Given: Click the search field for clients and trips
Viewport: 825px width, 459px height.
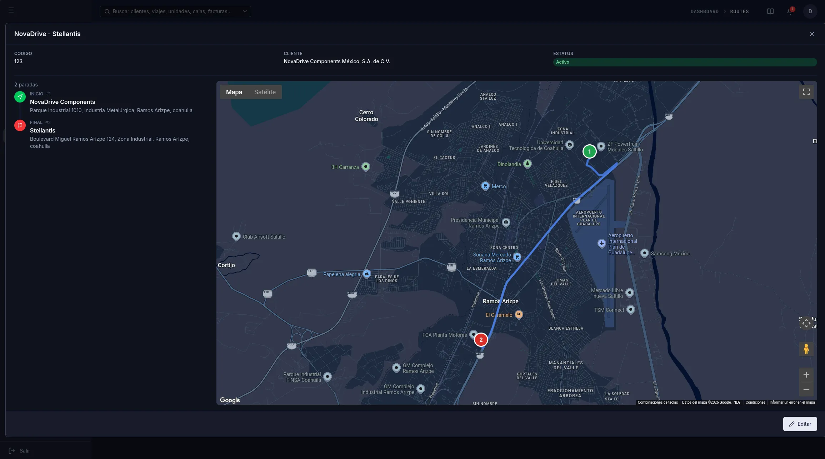Looking at the screenshot, I should point(175,11).
